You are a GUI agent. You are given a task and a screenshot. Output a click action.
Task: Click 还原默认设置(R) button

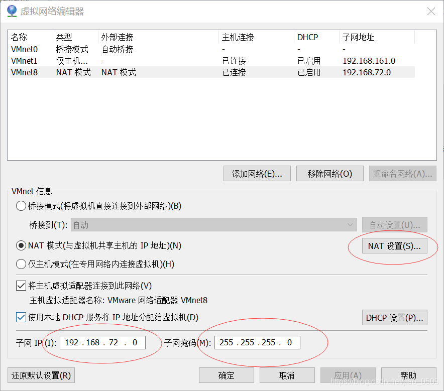(41, 375)
